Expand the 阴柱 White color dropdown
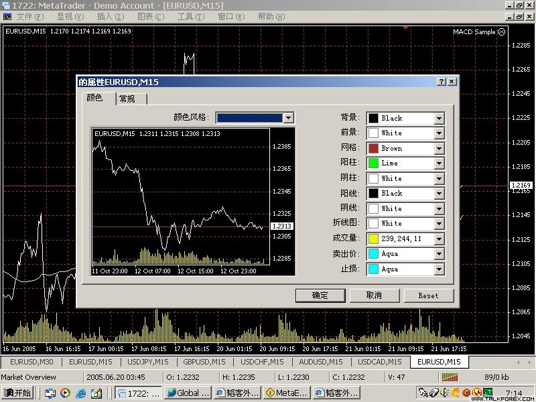 pos(440,178)
